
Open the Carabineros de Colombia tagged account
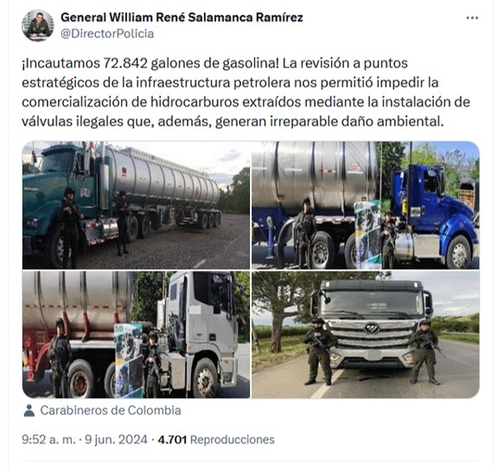pyautogui.click(x=110, y=410)
